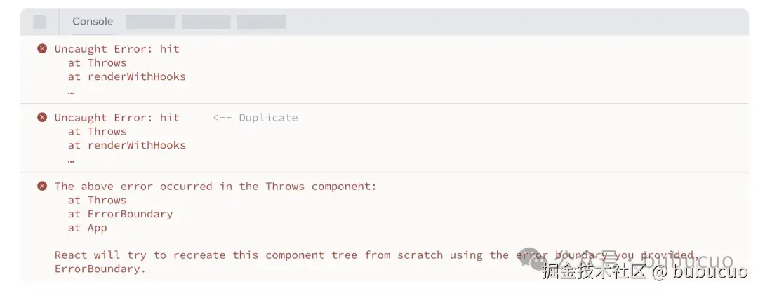This screenshot has height=291, width=758.
Task: Click the "at App" stack line
Action: 88,228
